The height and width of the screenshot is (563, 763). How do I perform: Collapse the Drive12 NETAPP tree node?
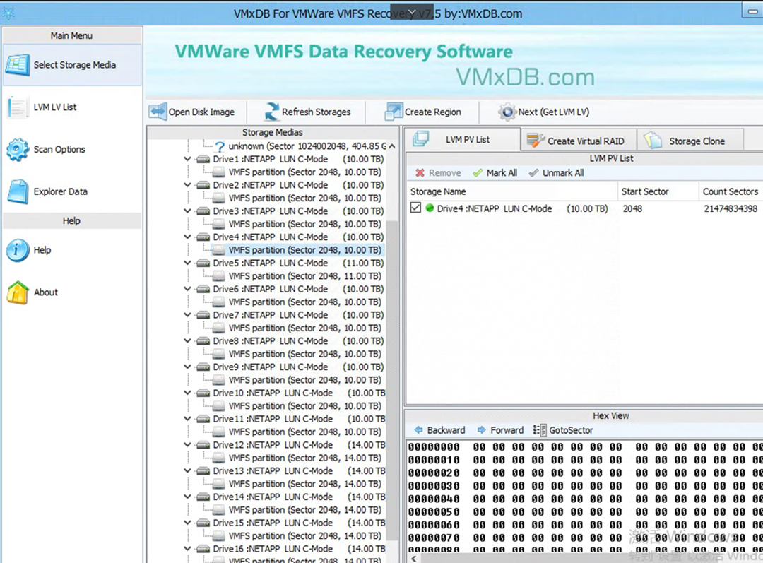(x=187, y=445)
